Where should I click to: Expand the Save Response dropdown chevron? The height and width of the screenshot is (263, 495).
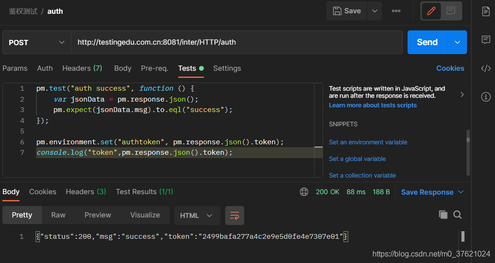461,192
